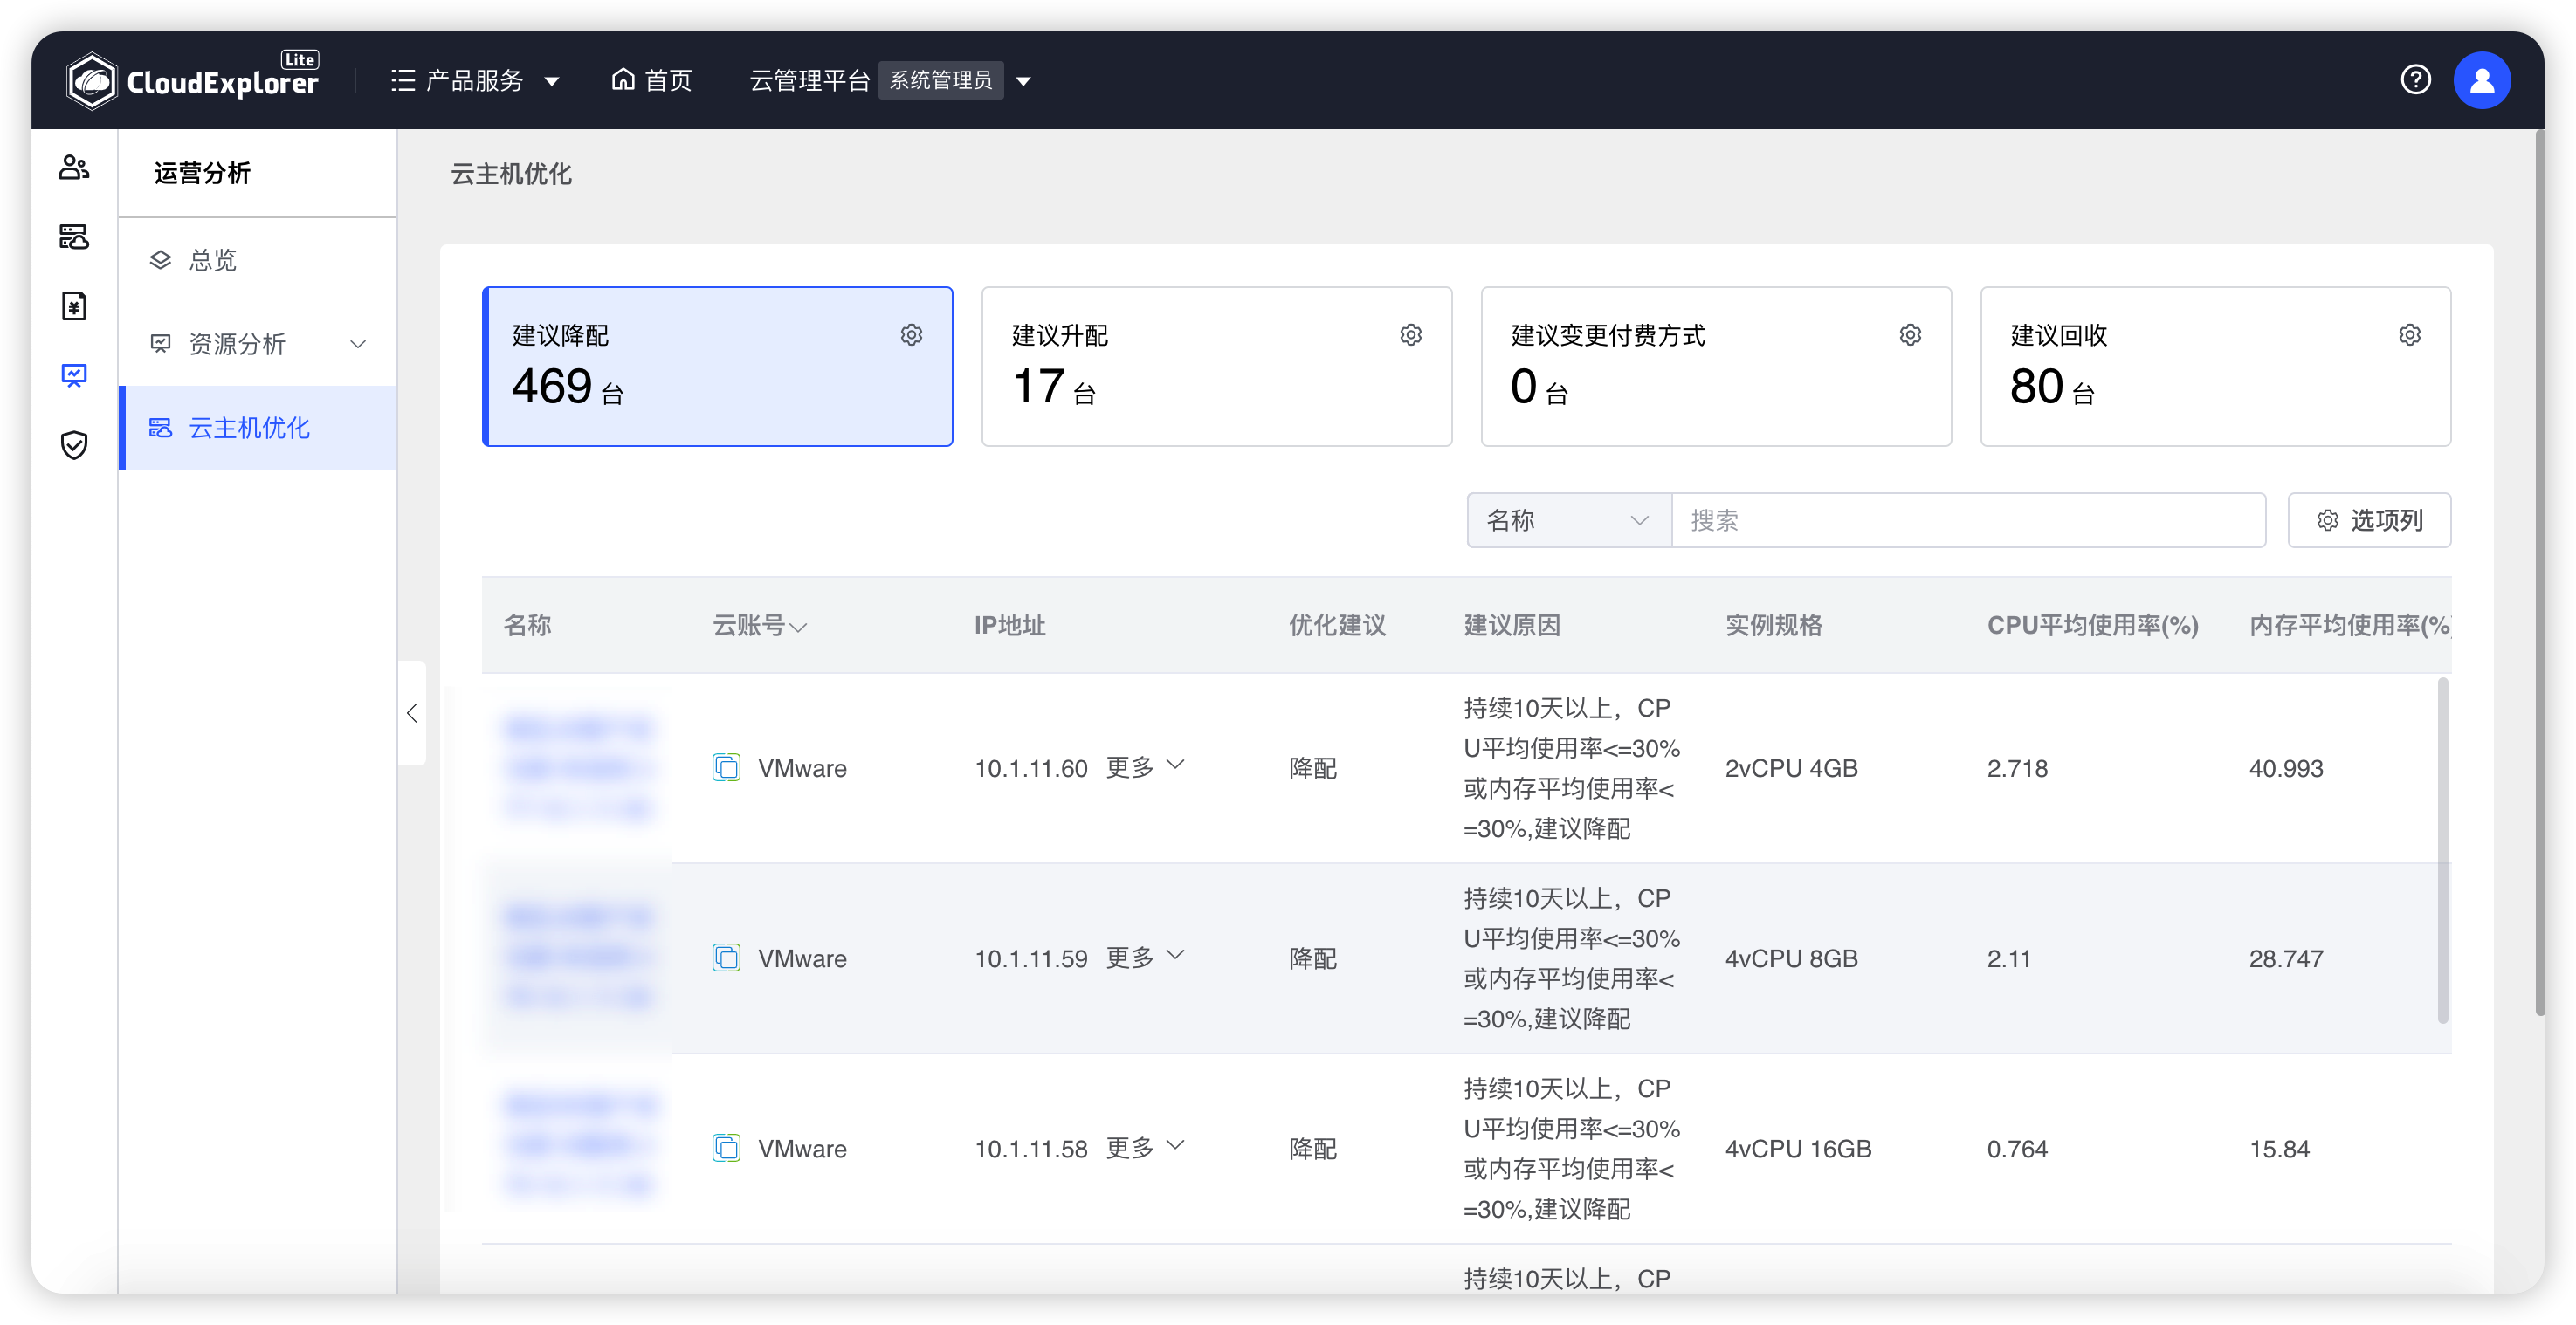This screenshot has height=1325, width=2576.
Task: Select 总览 in the sidebar menu
Action: (x=211, y=260)
